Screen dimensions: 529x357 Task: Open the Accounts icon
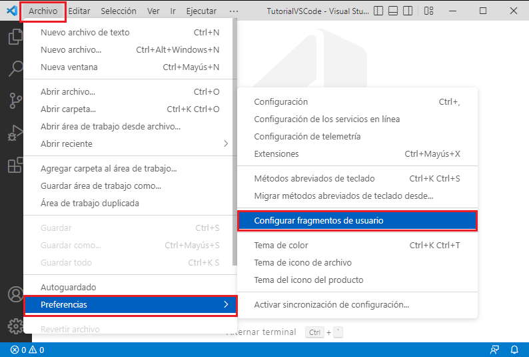coord(15,294)
